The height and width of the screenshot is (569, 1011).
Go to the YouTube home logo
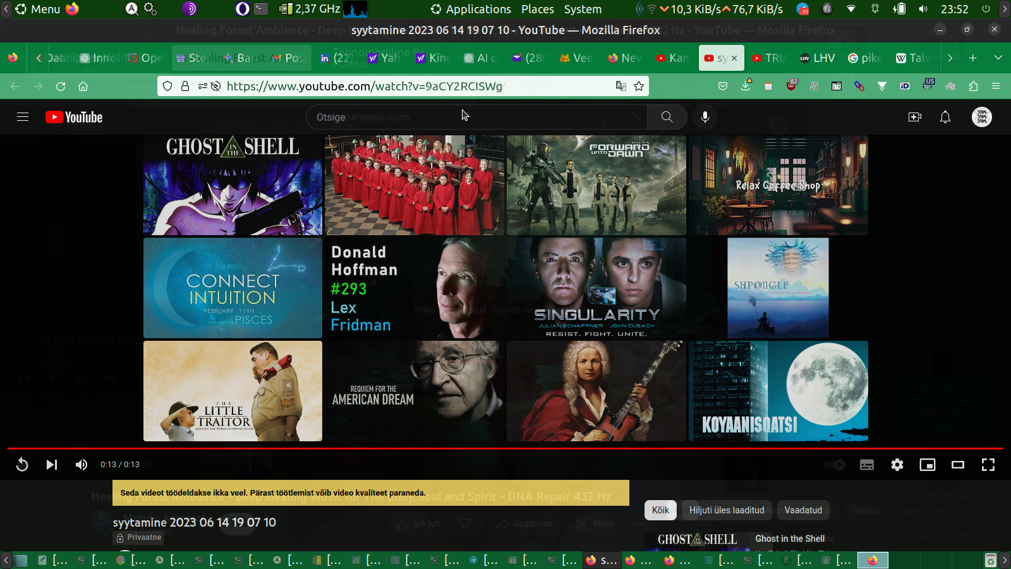coord(74,117)
